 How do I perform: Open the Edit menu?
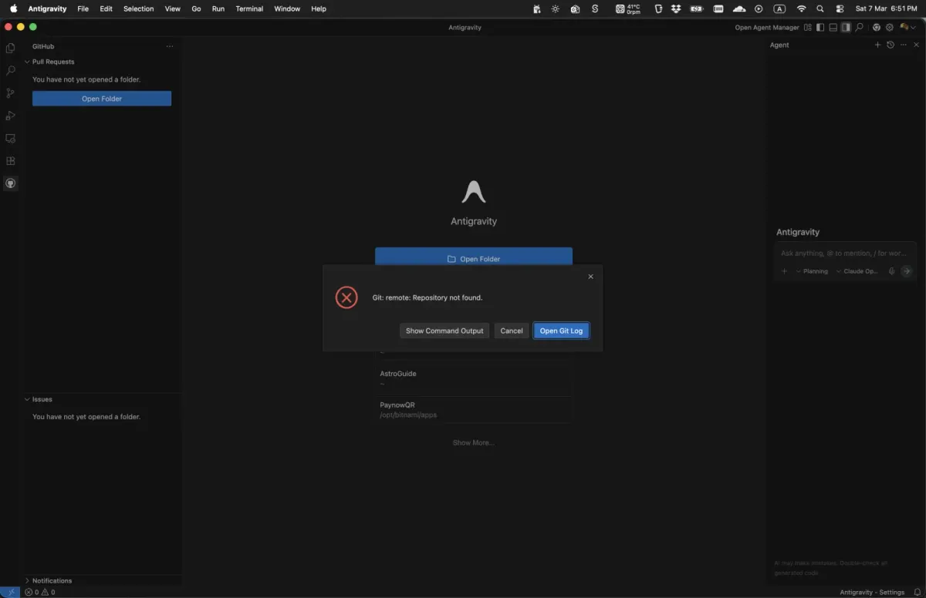click(x=106, y=8)
